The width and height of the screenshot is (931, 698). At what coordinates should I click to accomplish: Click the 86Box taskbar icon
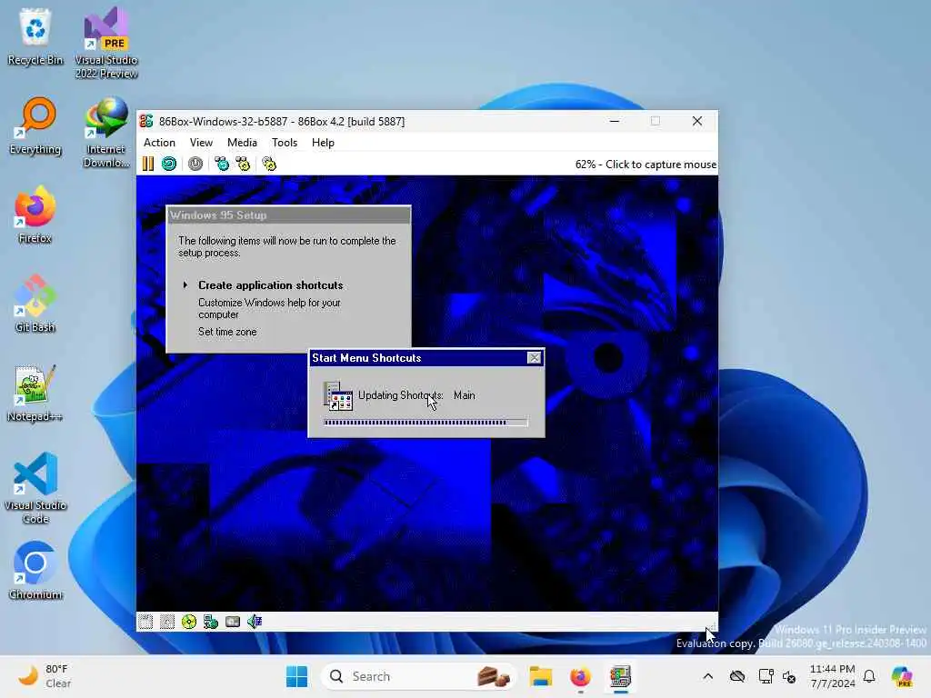point(620,676)
